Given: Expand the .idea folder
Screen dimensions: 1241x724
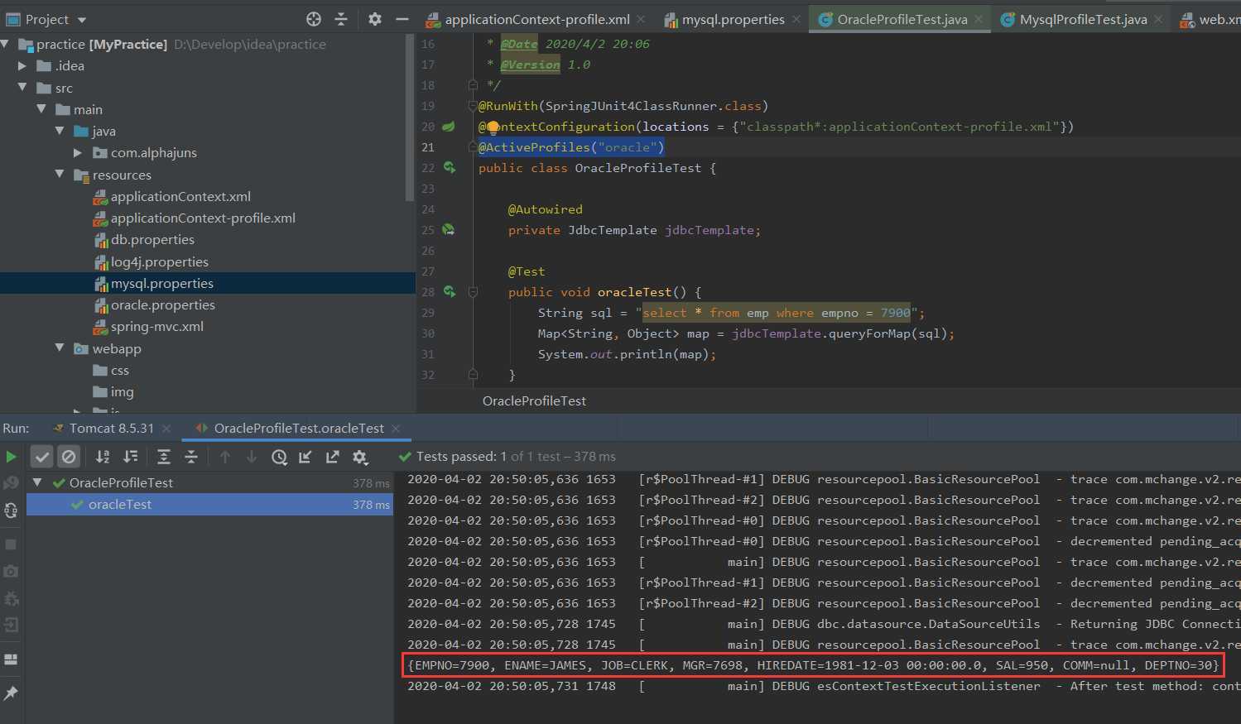Looking at the screenshot, I should [x=23, y=66].
